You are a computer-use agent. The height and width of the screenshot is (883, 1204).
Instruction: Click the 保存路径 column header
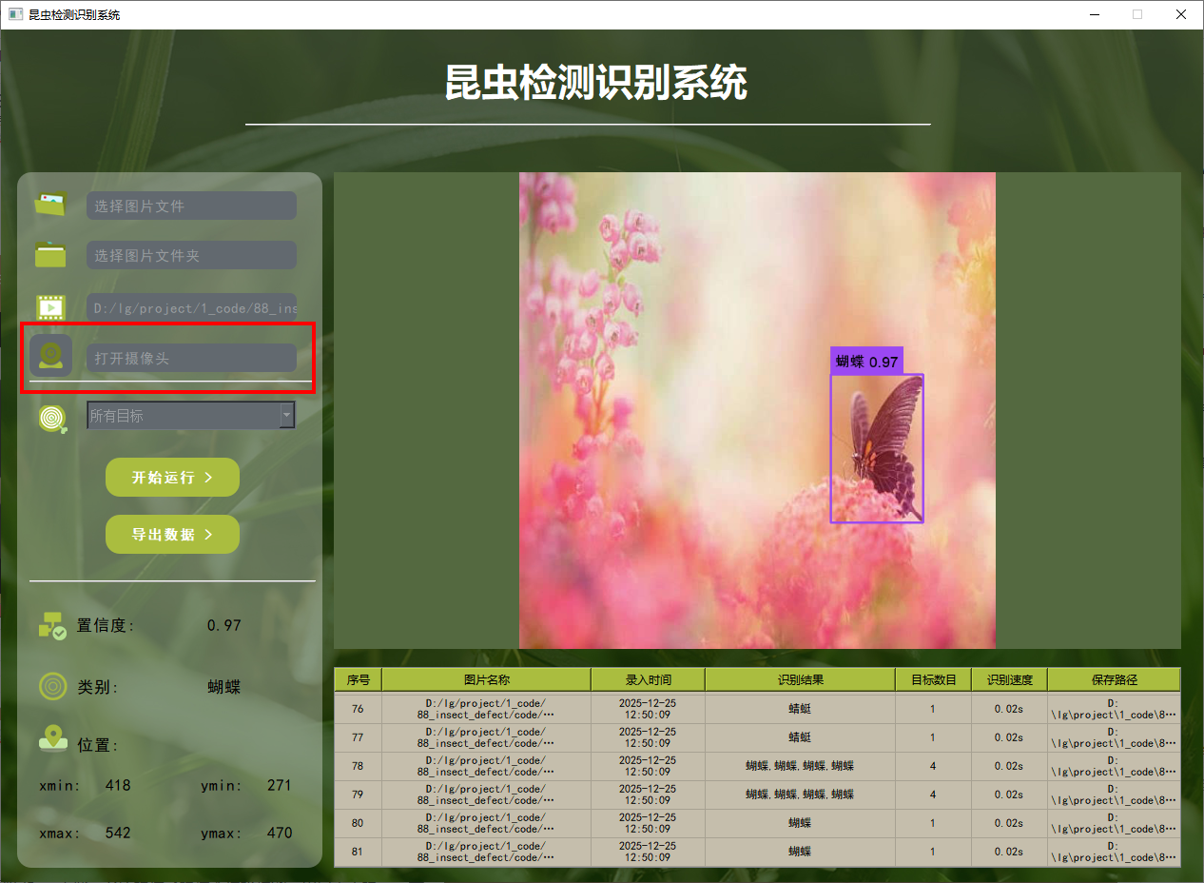[1114, 679]
